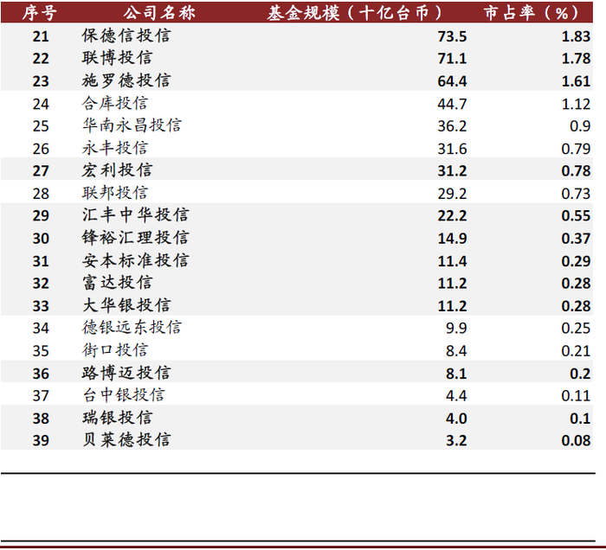This screenshot has width=606, height=550.
Task: Click market share value 0.11
Action: pos(576,396)
